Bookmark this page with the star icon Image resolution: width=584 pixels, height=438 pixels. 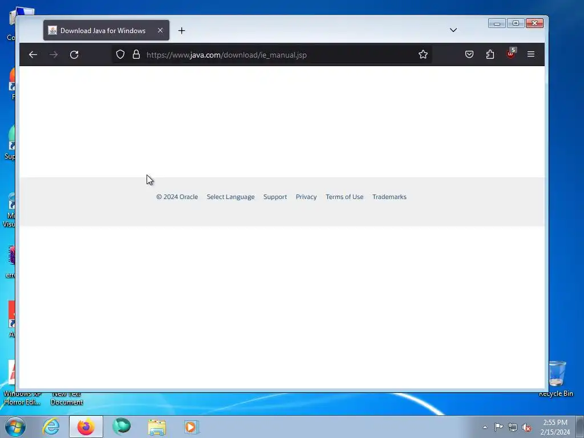423,54
